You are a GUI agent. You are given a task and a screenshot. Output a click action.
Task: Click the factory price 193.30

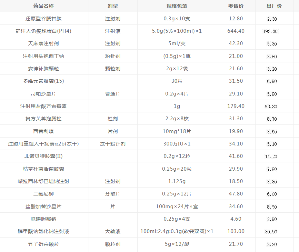click(270, 31)
